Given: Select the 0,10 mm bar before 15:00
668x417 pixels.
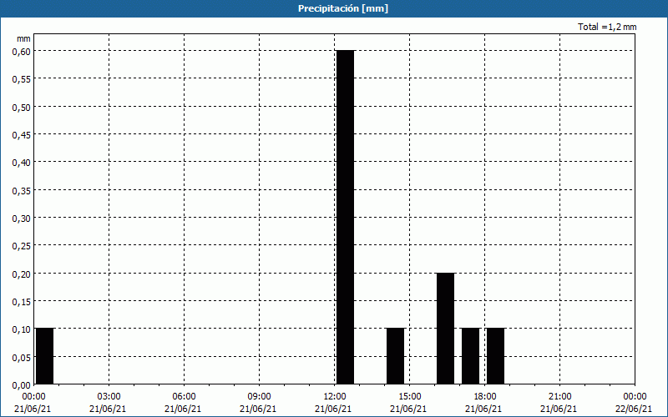Looking at the screenshot, I should 395,356.
